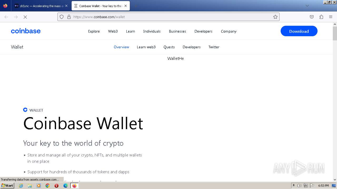Click the WalletHe placeholder text
This screenshot has height=189, width=337.
176,59
